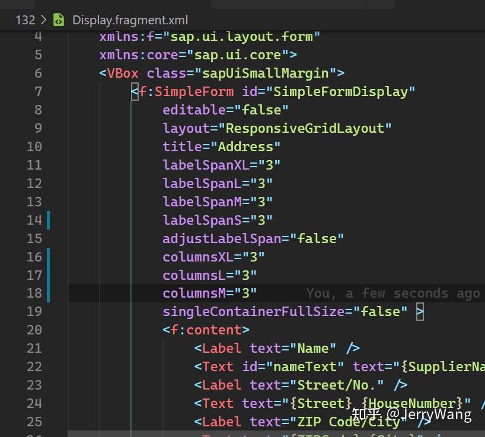Click the title attribute name
Image resolution: width=485 pixels, height=437 pixels.
pyautogui.click(x=182, y=146)
